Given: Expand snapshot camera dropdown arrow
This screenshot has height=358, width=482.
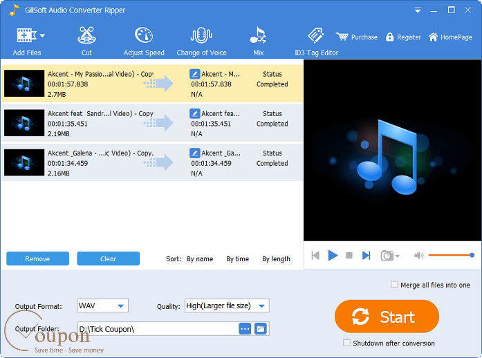Looking at the screenshot, I should pos(398,256).
